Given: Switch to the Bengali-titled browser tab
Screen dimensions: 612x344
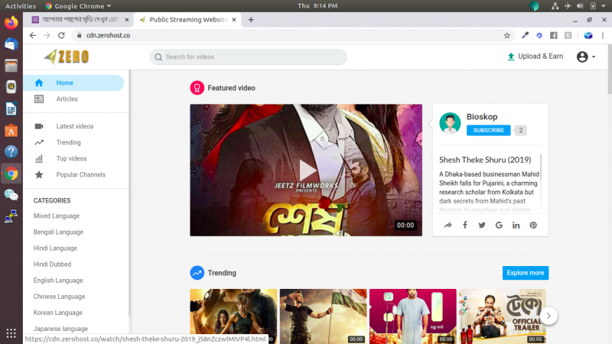Looking at the screenshot, I should [80, 20].
